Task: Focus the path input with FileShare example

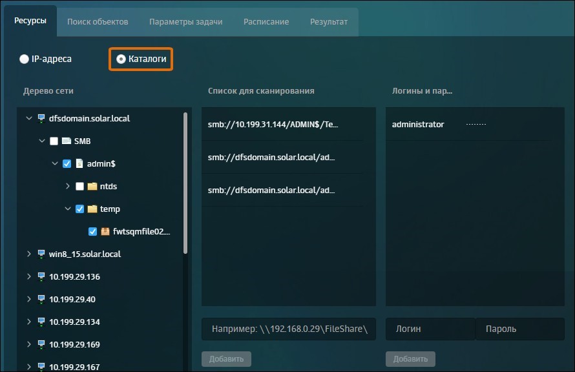Action: point(289,329)
